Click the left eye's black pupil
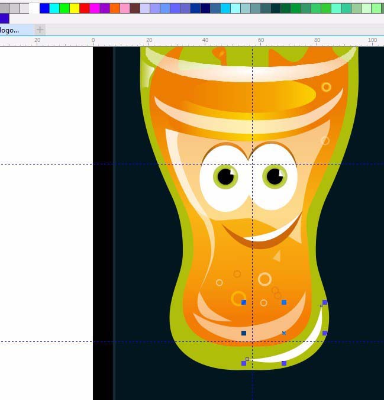 [226, 176]
